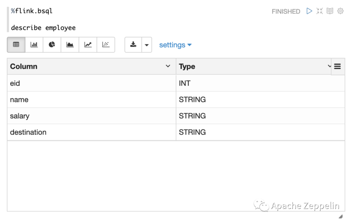Select the scatter chart visualization

(x=106, y=45)
